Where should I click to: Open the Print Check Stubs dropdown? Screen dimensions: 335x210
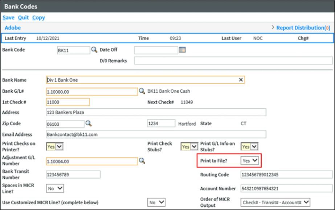pyautogui.click(x=190, y=146)
